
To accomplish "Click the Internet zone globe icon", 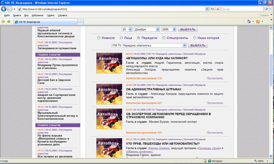I will (x=210, y=161).
